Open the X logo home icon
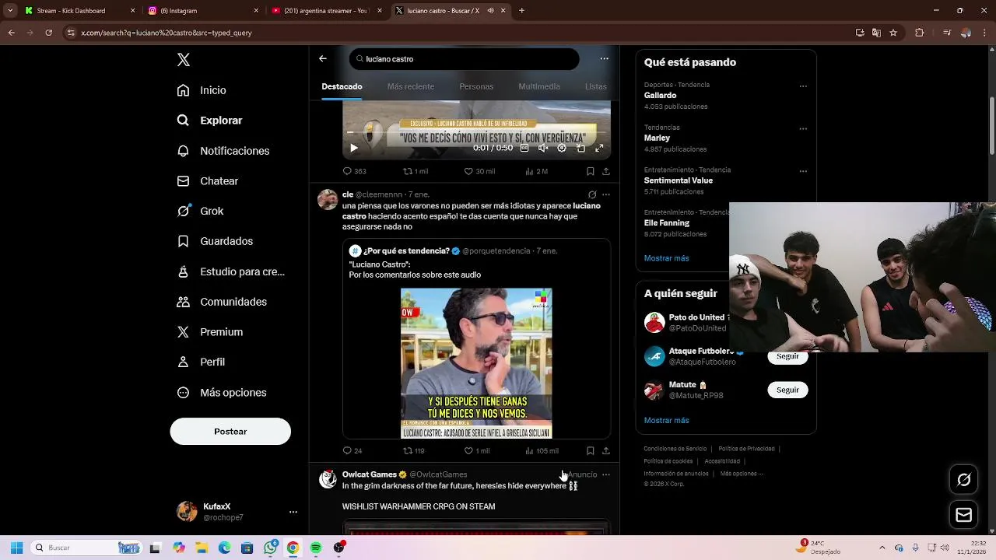This screenshot has width=996, height=560. pyautogui.click(x=184, y=60)
